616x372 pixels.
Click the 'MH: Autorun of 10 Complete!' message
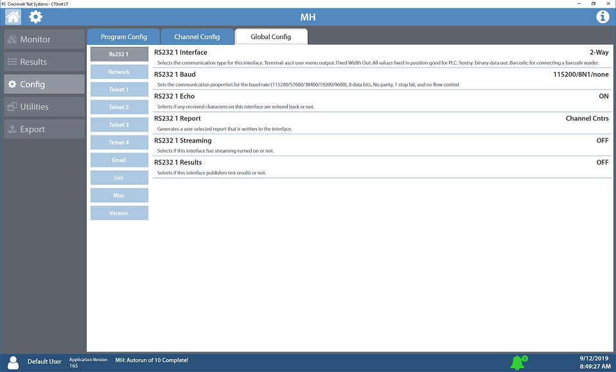pyautogui.click(x=152, y=360)
